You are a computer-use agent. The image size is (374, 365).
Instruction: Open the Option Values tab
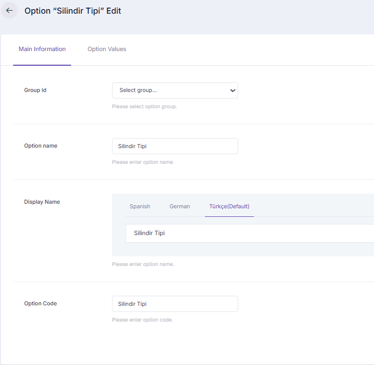point(106,49)
